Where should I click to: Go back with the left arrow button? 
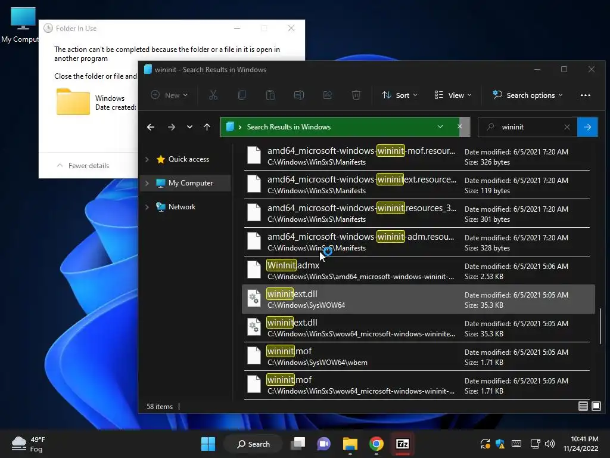151,127
